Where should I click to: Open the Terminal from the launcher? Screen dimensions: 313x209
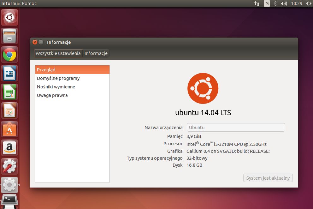coord(9,201)
